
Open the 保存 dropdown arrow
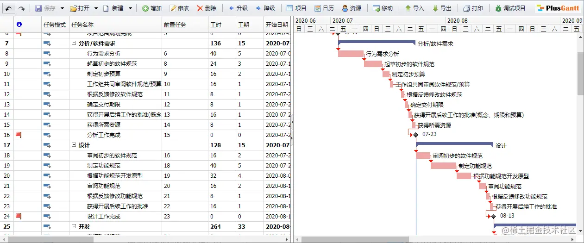62,8
